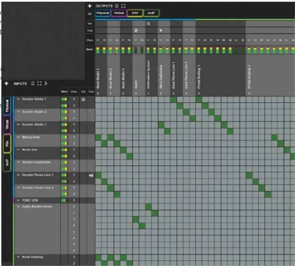Select the DSP outputs tab
295x266 pixels.
pyautogui.click(x=135, y=13)
